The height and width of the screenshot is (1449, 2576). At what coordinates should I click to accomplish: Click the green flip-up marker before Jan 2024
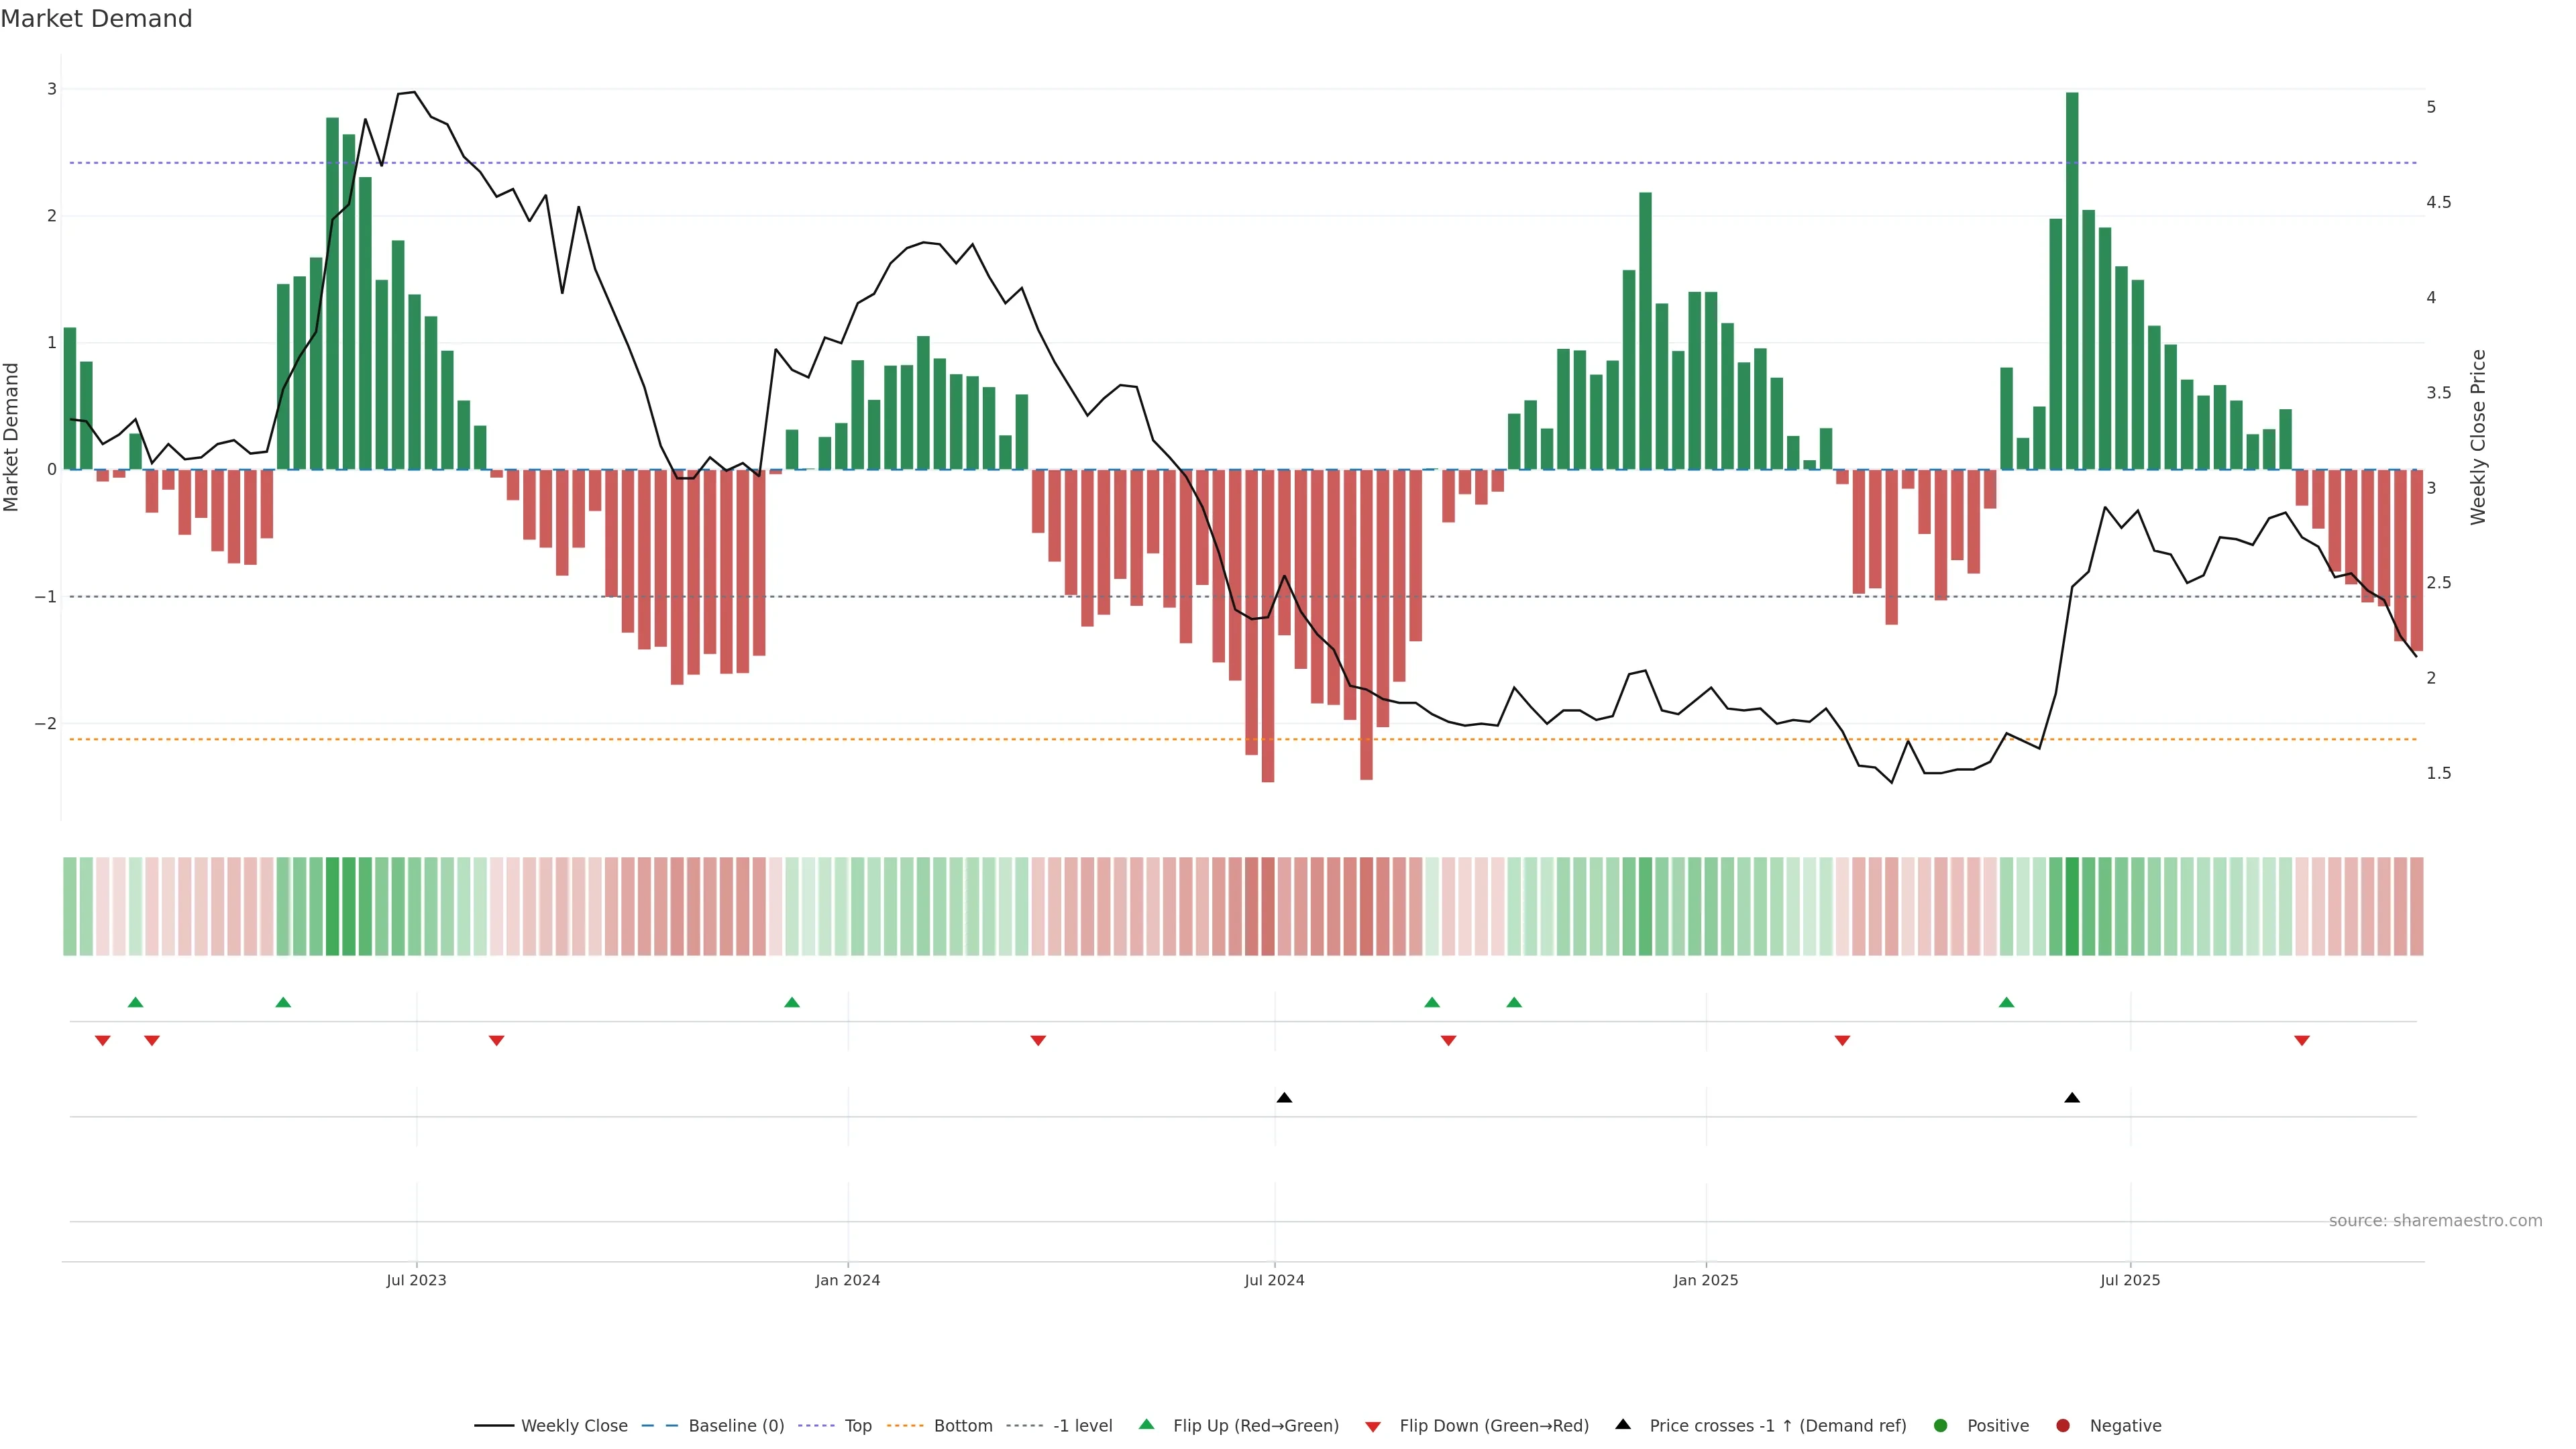click(x=792, y=1002)
